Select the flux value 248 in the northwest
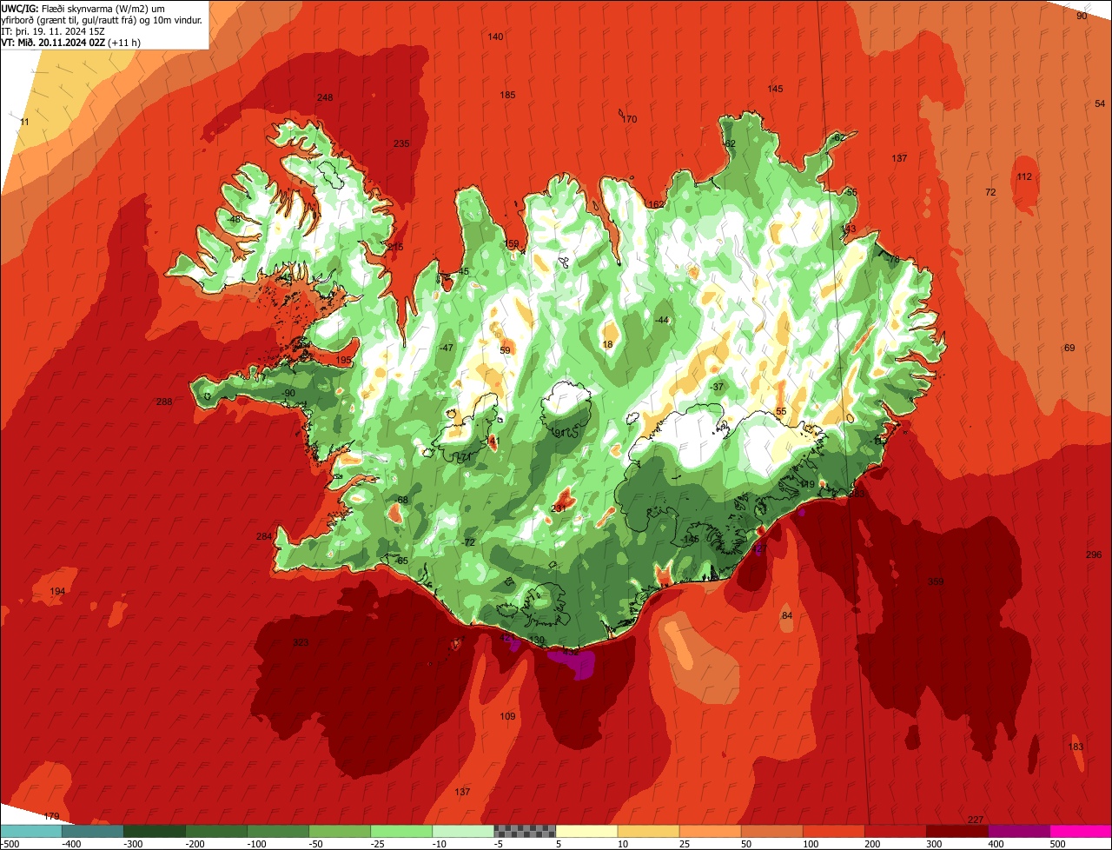The height and width of the screenshot is (850, 1112). pos(325,97)
